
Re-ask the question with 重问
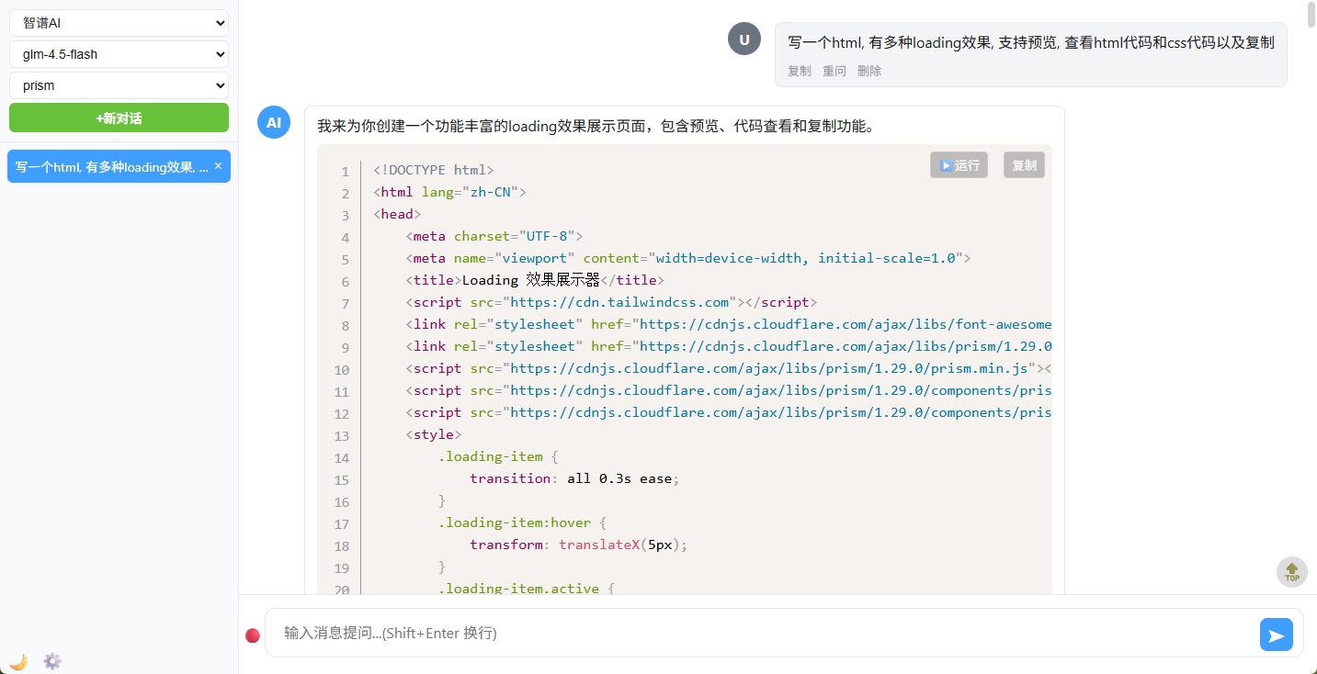click(834, 71)
